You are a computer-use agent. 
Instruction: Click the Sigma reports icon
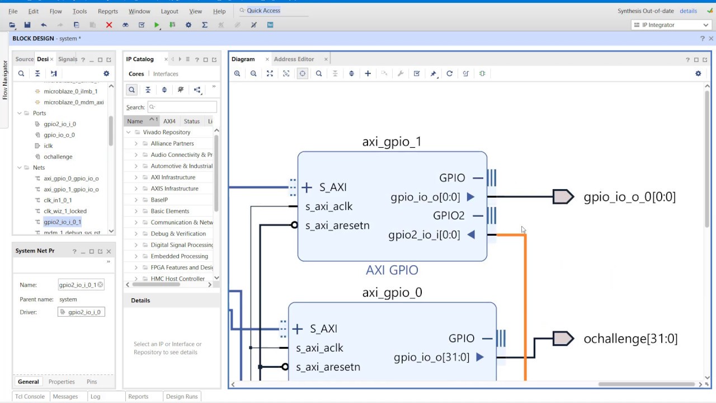(x=205, y=25)
